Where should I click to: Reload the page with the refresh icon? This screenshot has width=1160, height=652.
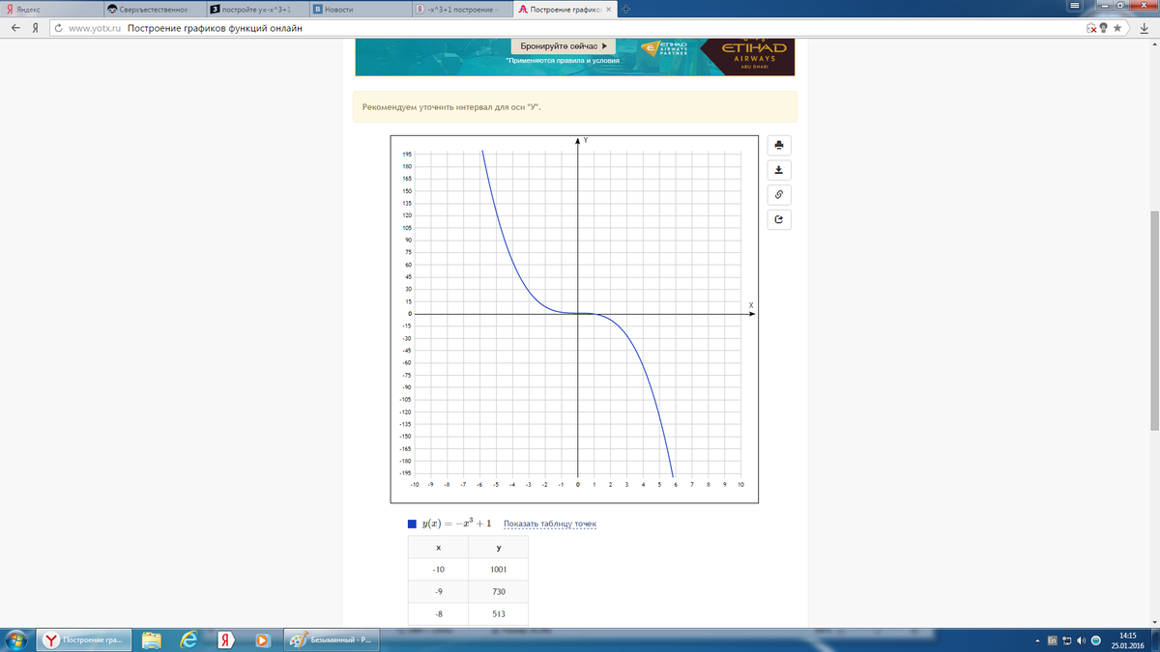[59, 28]
